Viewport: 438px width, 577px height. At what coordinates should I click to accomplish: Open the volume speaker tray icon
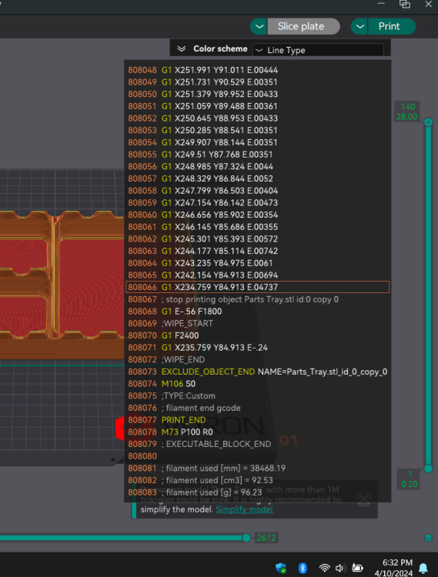pyautogui.click(x=341, y=568)
